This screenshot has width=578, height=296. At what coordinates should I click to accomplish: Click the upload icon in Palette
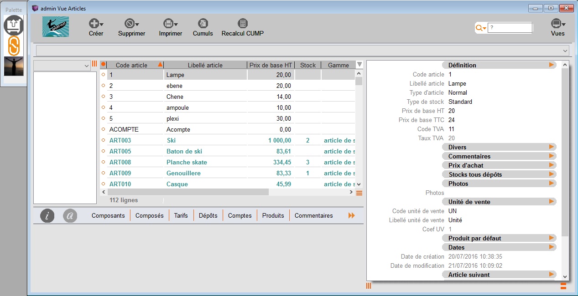14,26
